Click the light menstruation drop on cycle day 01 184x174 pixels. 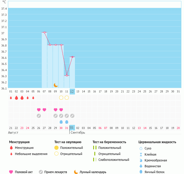pyautogui.click(x=11, y=98)
